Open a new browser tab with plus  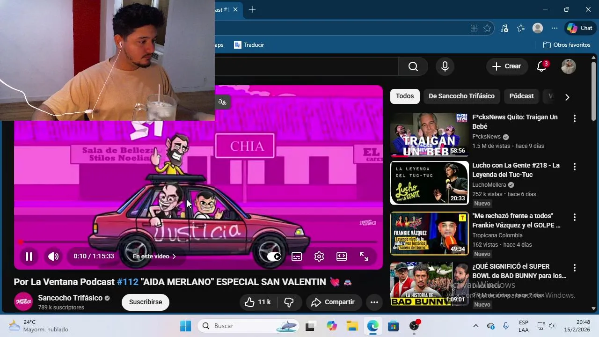pos(252,9)
